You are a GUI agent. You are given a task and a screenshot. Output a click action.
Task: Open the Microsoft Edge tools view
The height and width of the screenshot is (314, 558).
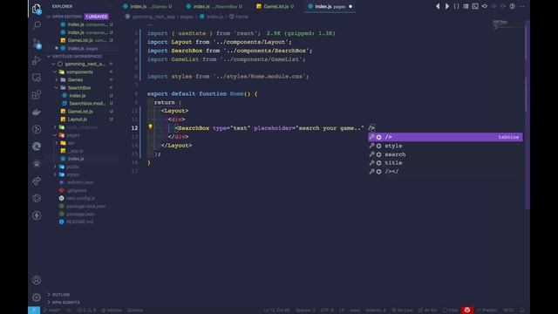37,147
